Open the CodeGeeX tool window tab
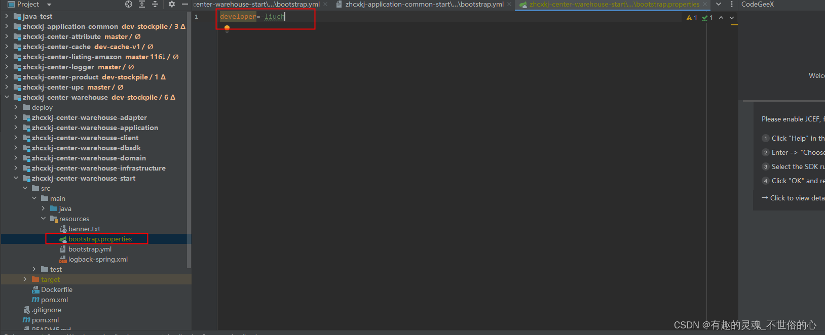The image size is (825, 335). [758, 4]
